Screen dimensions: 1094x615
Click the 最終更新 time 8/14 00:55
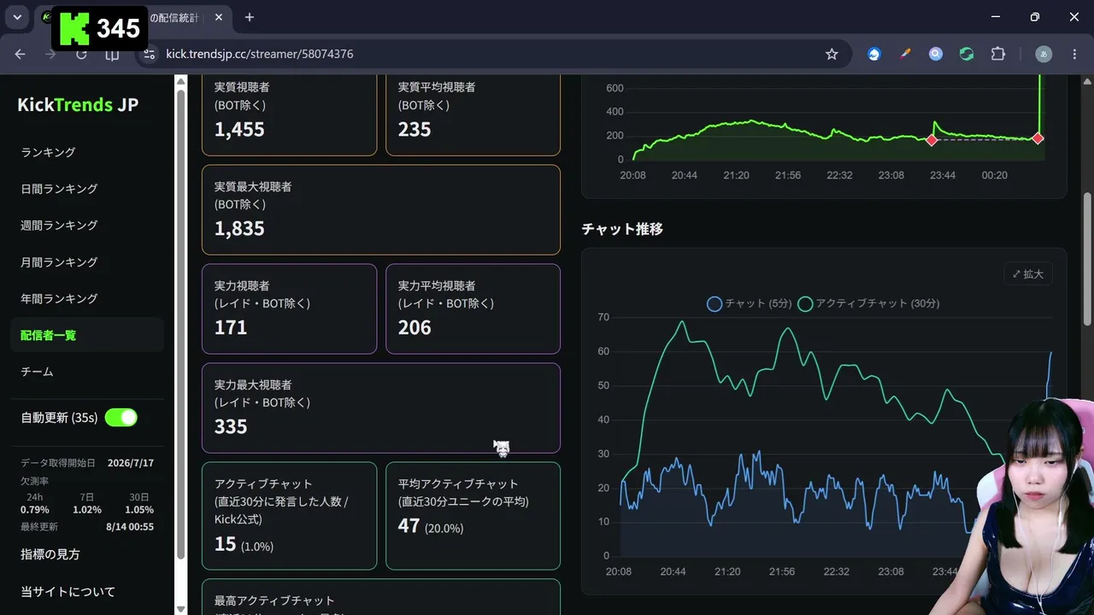130,527
